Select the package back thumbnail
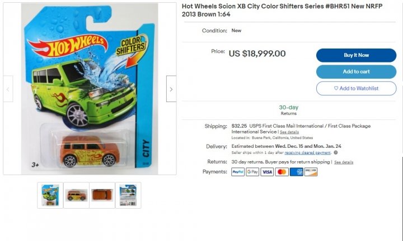The height and width of the screenshot is (241, 403). [x=128, y=195]
